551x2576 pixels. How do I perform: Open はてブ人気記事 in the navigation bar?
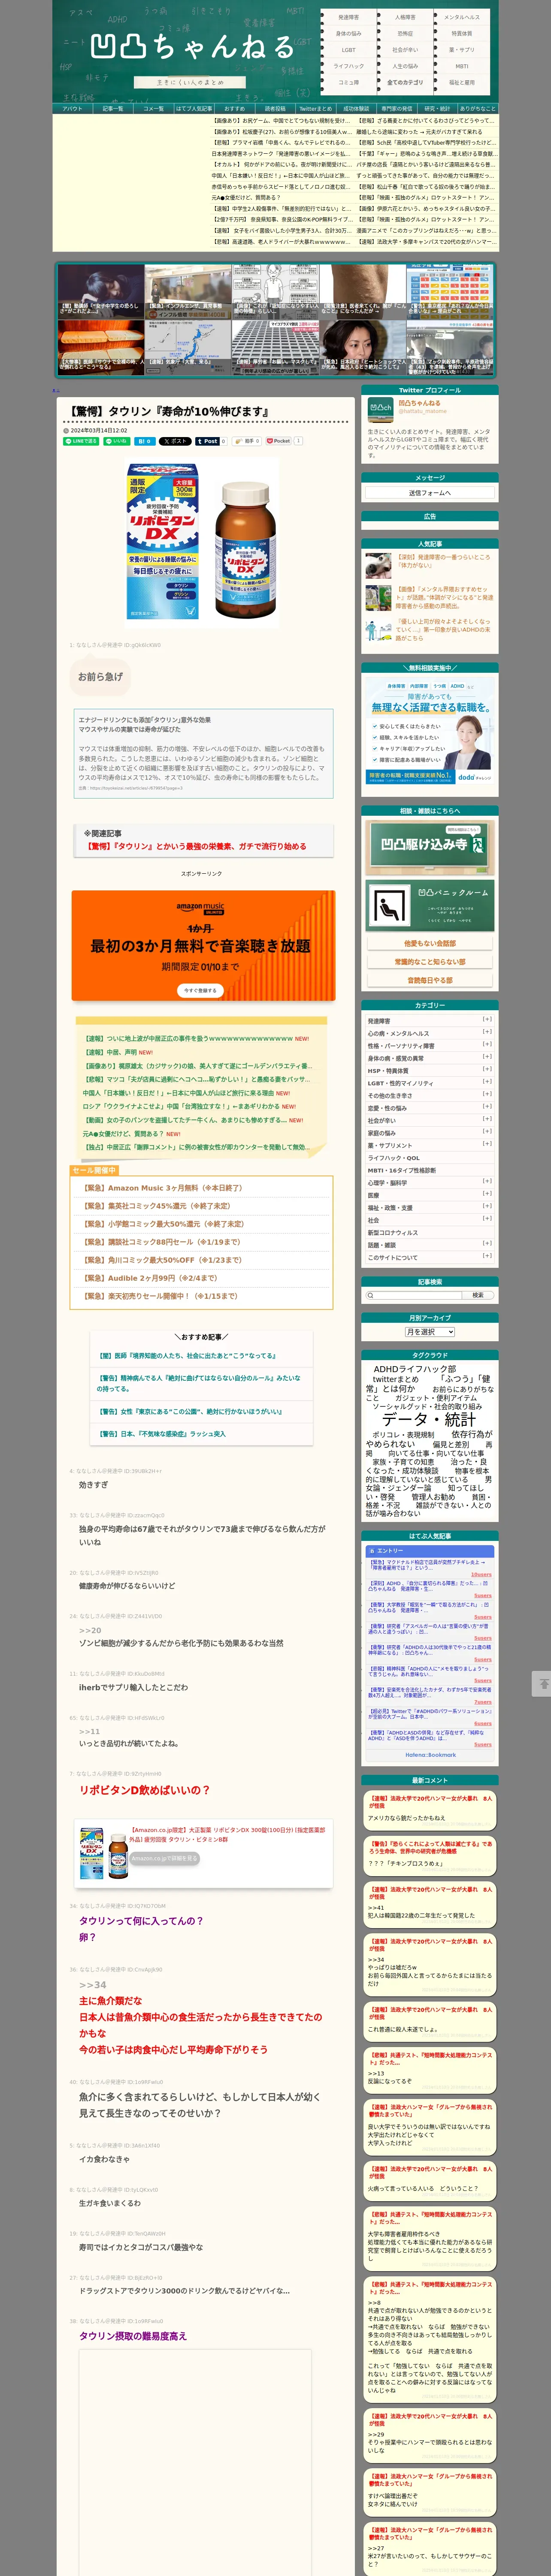pos(194,109)
